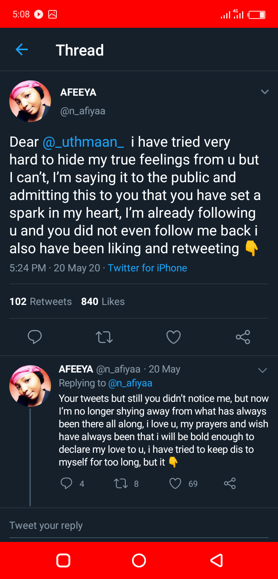View the 840 Likes list
Screen dimensions: 278x579
(103, 301)
